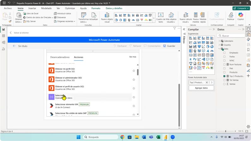Click the Publicar icon in ribbon
This screenshot has width=251, height=141.
231,15
